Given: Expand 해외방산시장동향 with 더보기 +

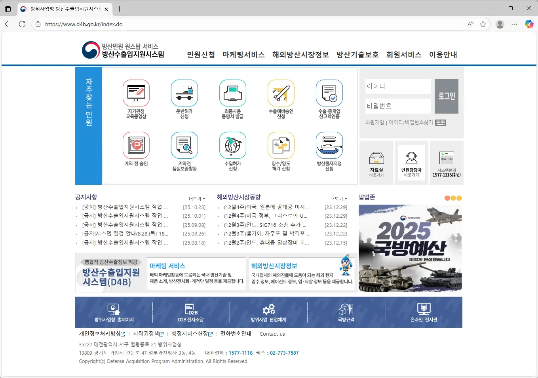Looking at the screenshot, I should point(339,199).
